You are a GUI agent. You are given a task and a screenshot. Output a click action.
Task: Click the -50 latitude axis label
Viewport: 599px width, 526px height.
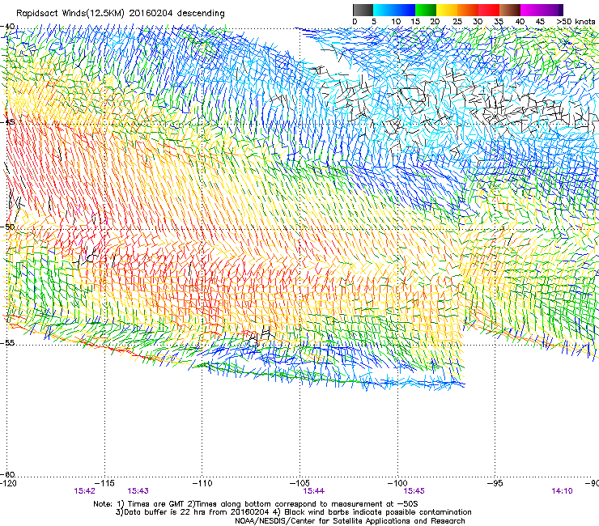tap(7, 227)
